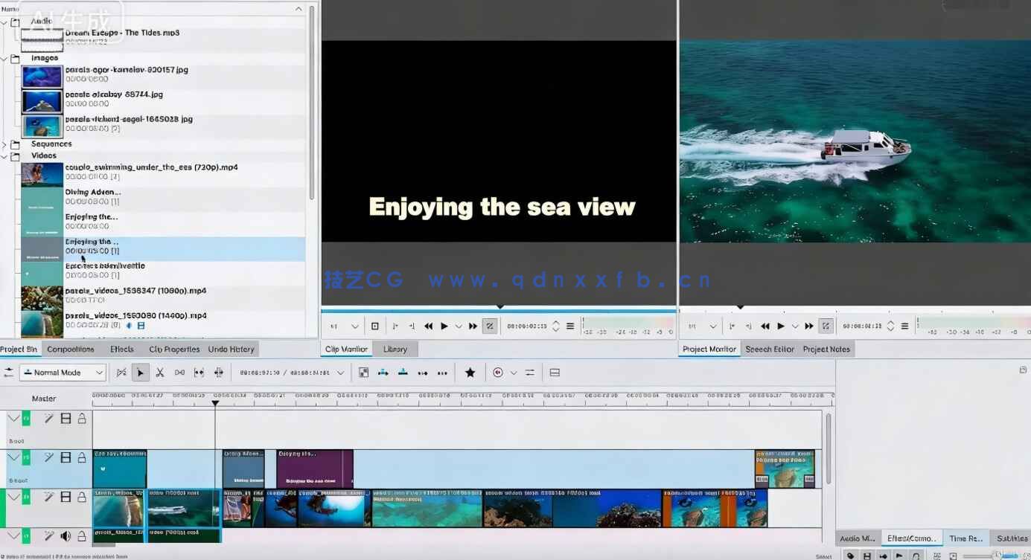Mute the bottom audio track

[66, 535]
